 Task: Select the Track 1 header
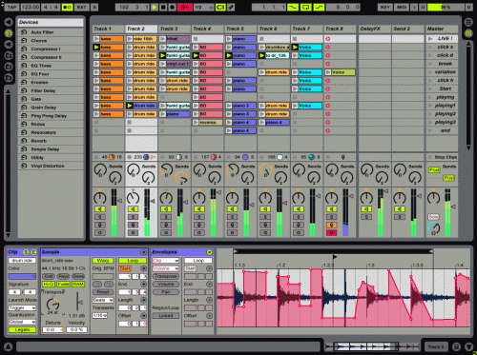[108, 29]
